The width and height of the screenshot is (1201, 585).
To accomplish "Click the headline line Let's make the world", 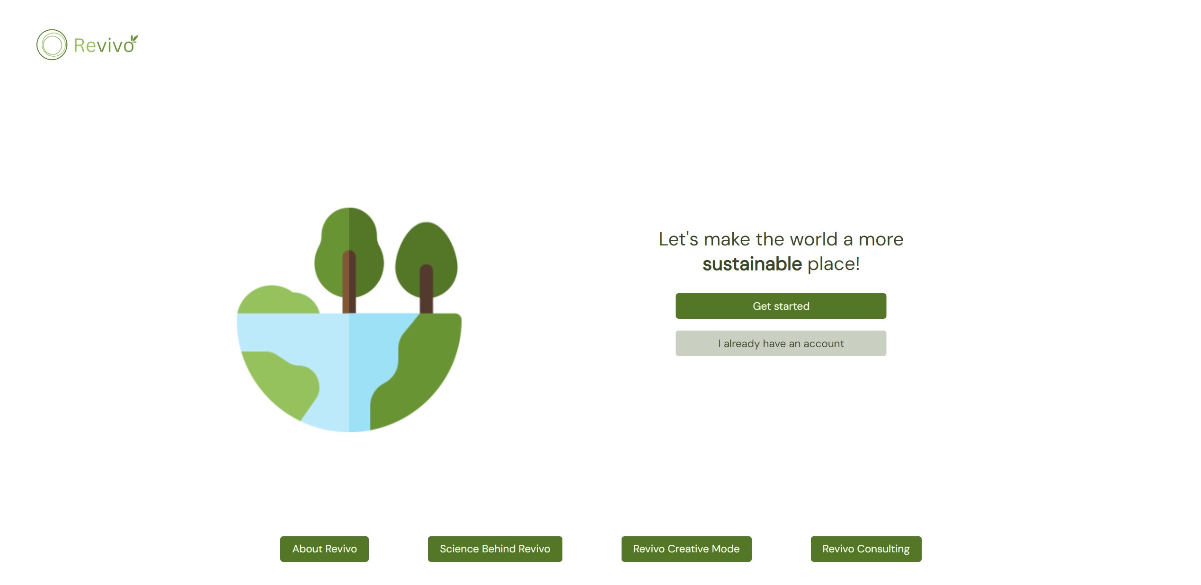I will pos(781,239).
